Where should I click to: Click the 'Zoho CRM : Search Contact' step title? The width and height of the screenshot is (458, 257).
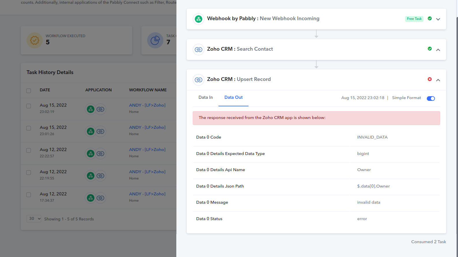[x=240, y=49]
